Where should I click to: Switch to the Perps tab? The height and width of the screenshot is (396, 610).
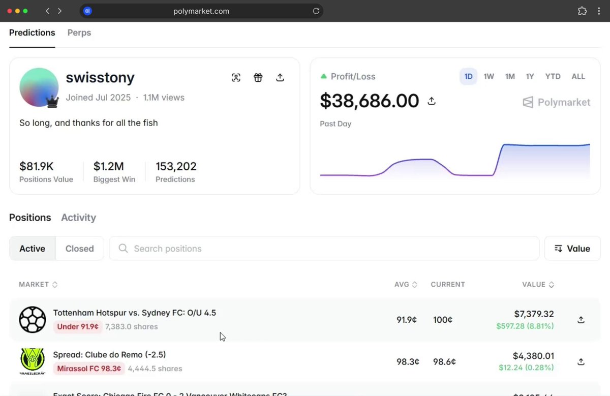[x=79, y=33]
